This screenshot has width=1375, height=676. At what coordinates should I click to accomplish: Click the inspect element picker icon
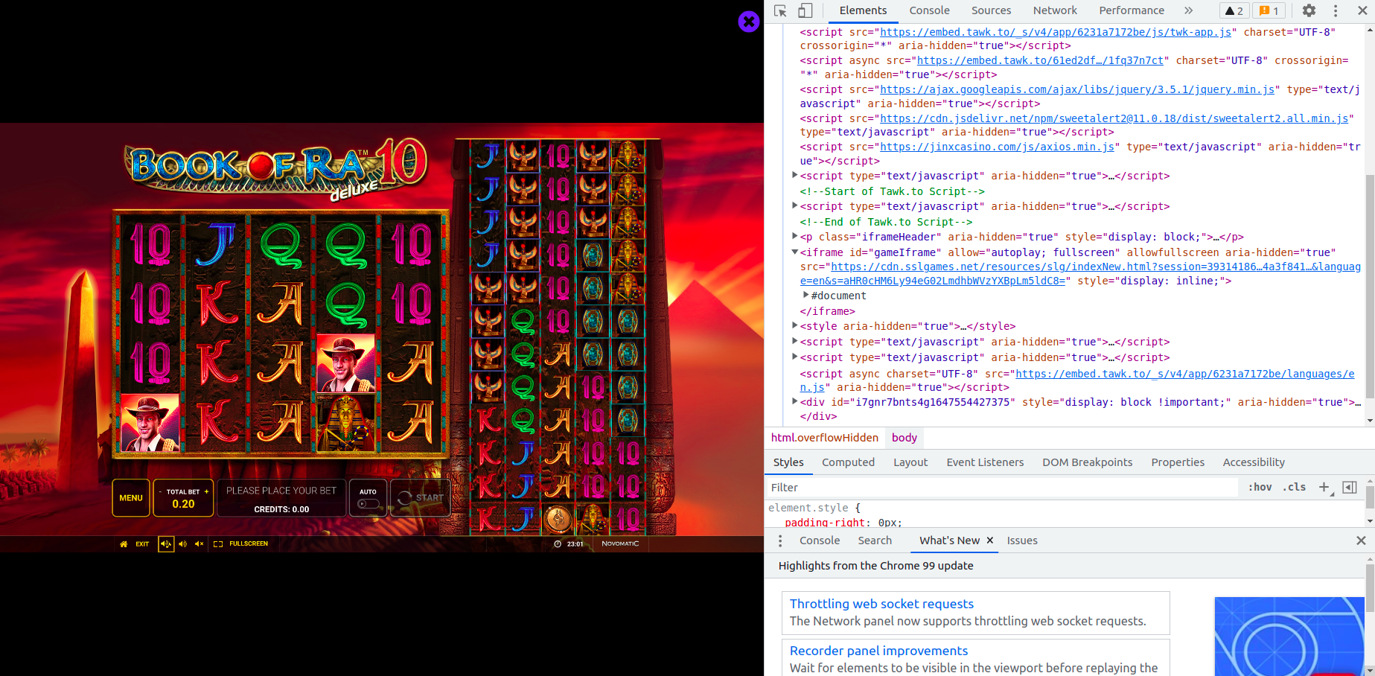pos(780,10)
